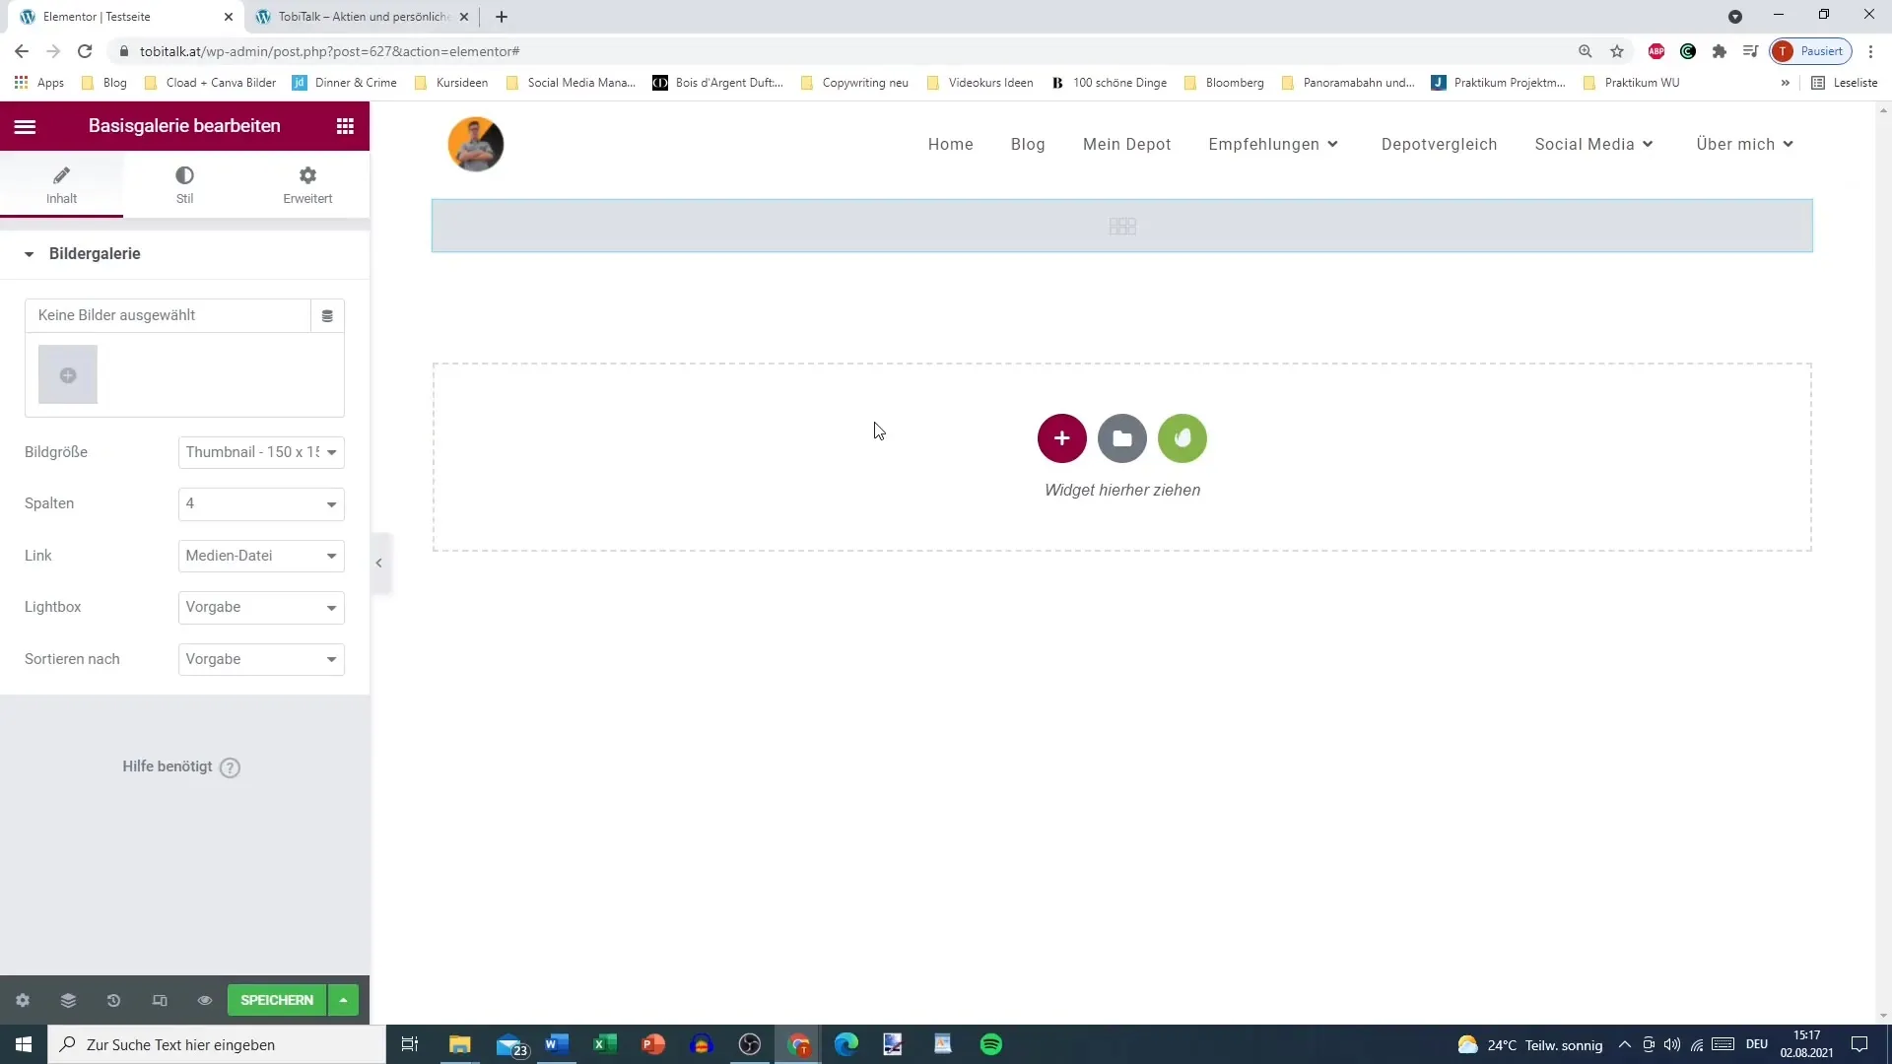
Task: Open Chrome three-dot menu
Action: pos(1871,51)
